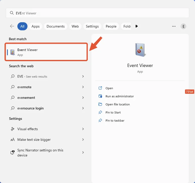Click the Search the web heading
Screen dimensions: 195x183
click(x=21, y=66)
